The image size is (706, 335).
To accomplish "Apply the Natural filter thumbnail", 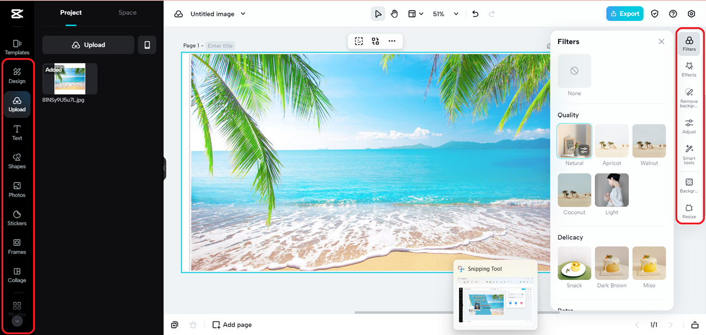I will click(574, 141).
